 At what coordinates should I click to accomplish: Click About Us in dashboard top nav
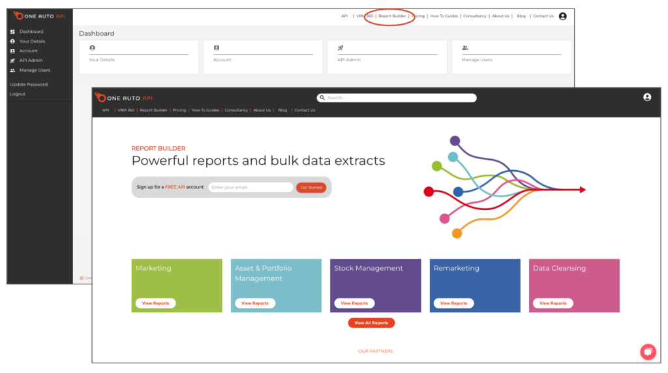point(500,16)
